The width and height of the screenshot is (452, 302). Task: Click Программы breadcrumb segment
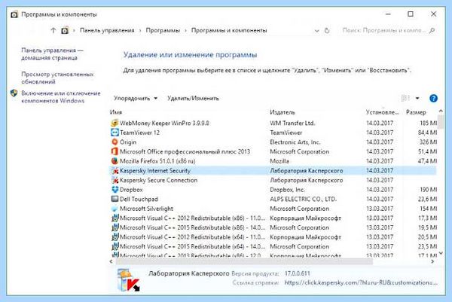(163, 30)
